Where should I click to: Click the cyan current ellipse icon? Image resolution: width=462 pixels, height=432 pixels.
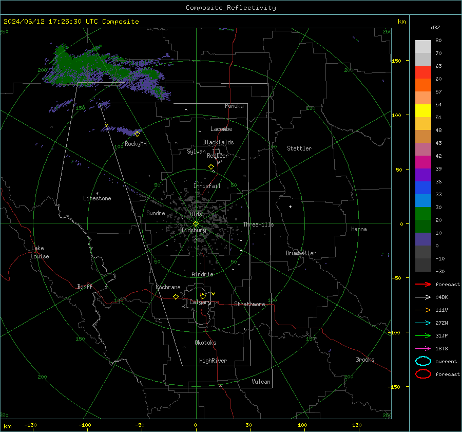(423, 361)
